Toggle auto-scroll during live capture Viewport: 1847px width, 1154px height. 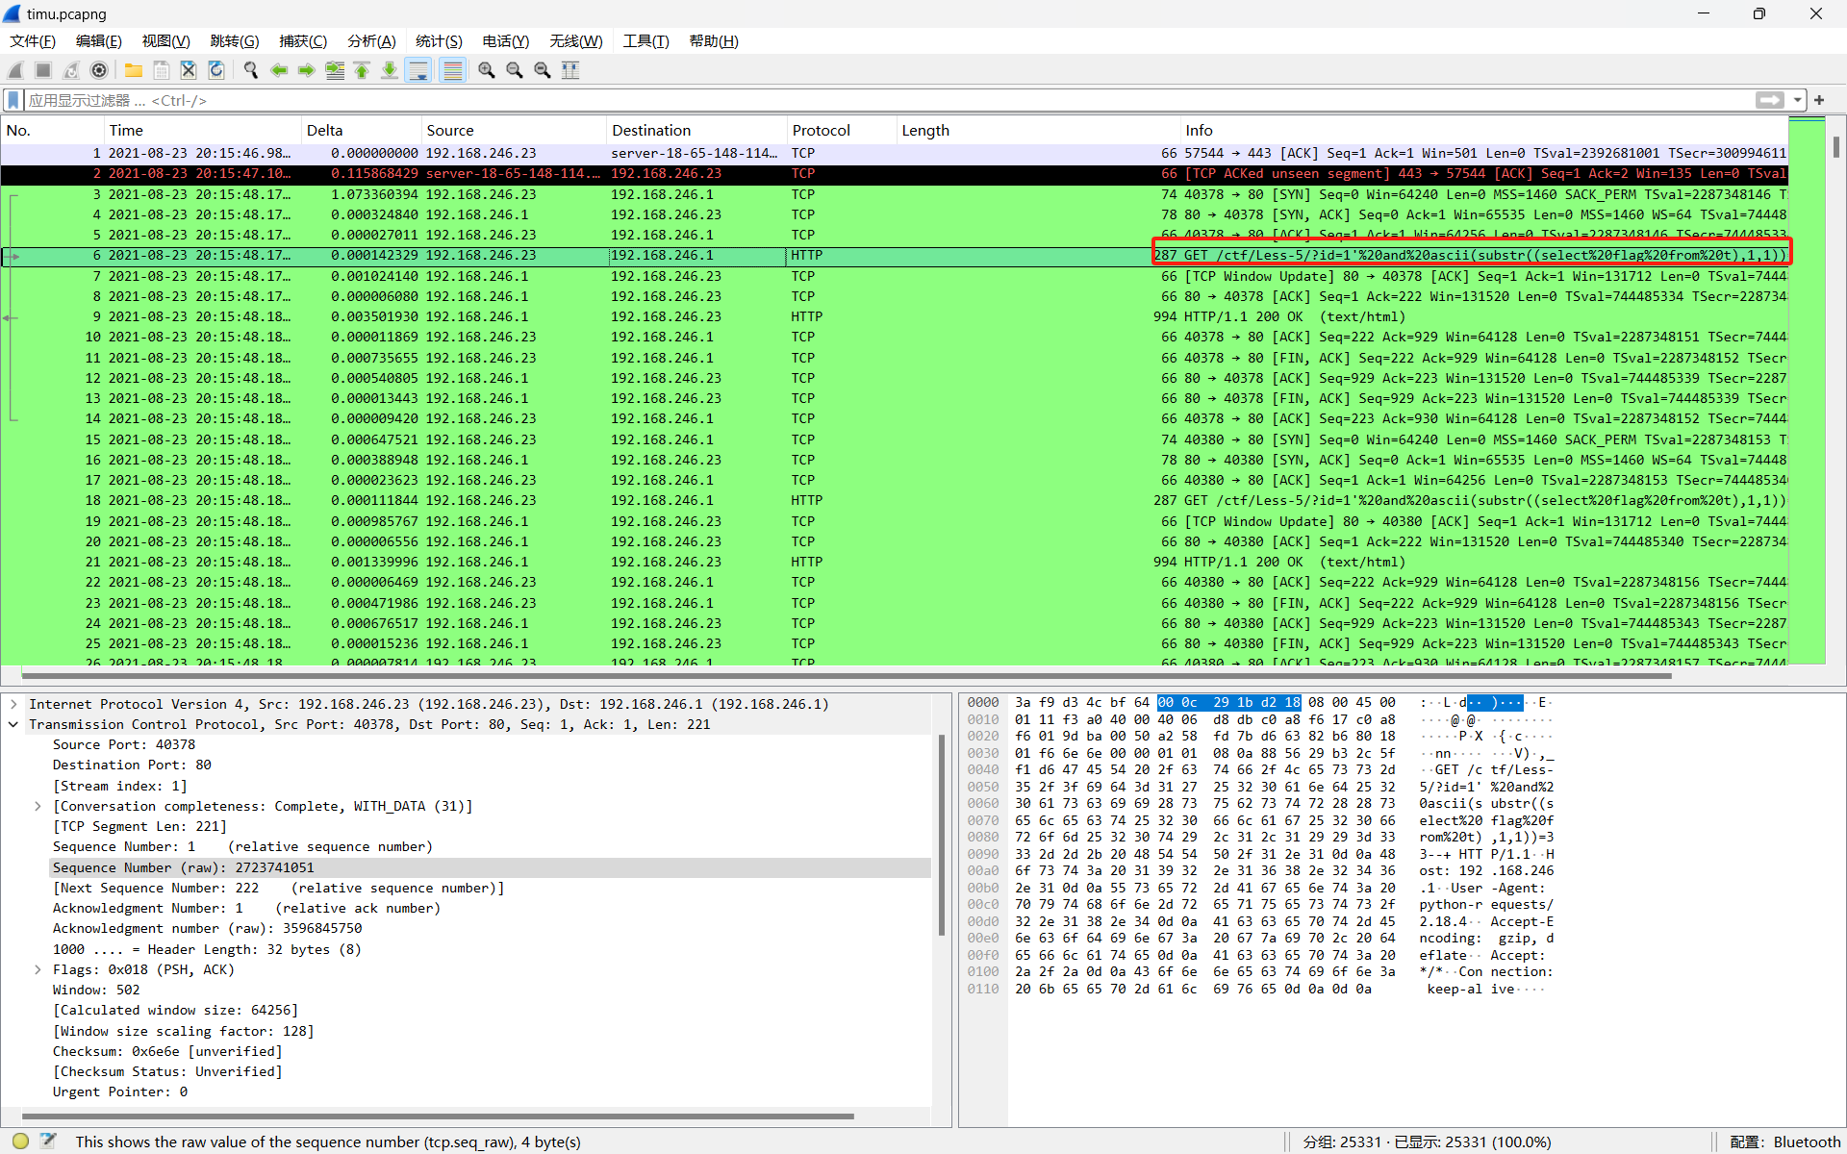pyautogui.click(x=418, y=70)
